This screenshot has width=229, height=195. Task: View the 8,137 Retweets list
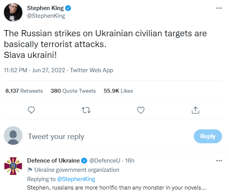click(24, 91)
